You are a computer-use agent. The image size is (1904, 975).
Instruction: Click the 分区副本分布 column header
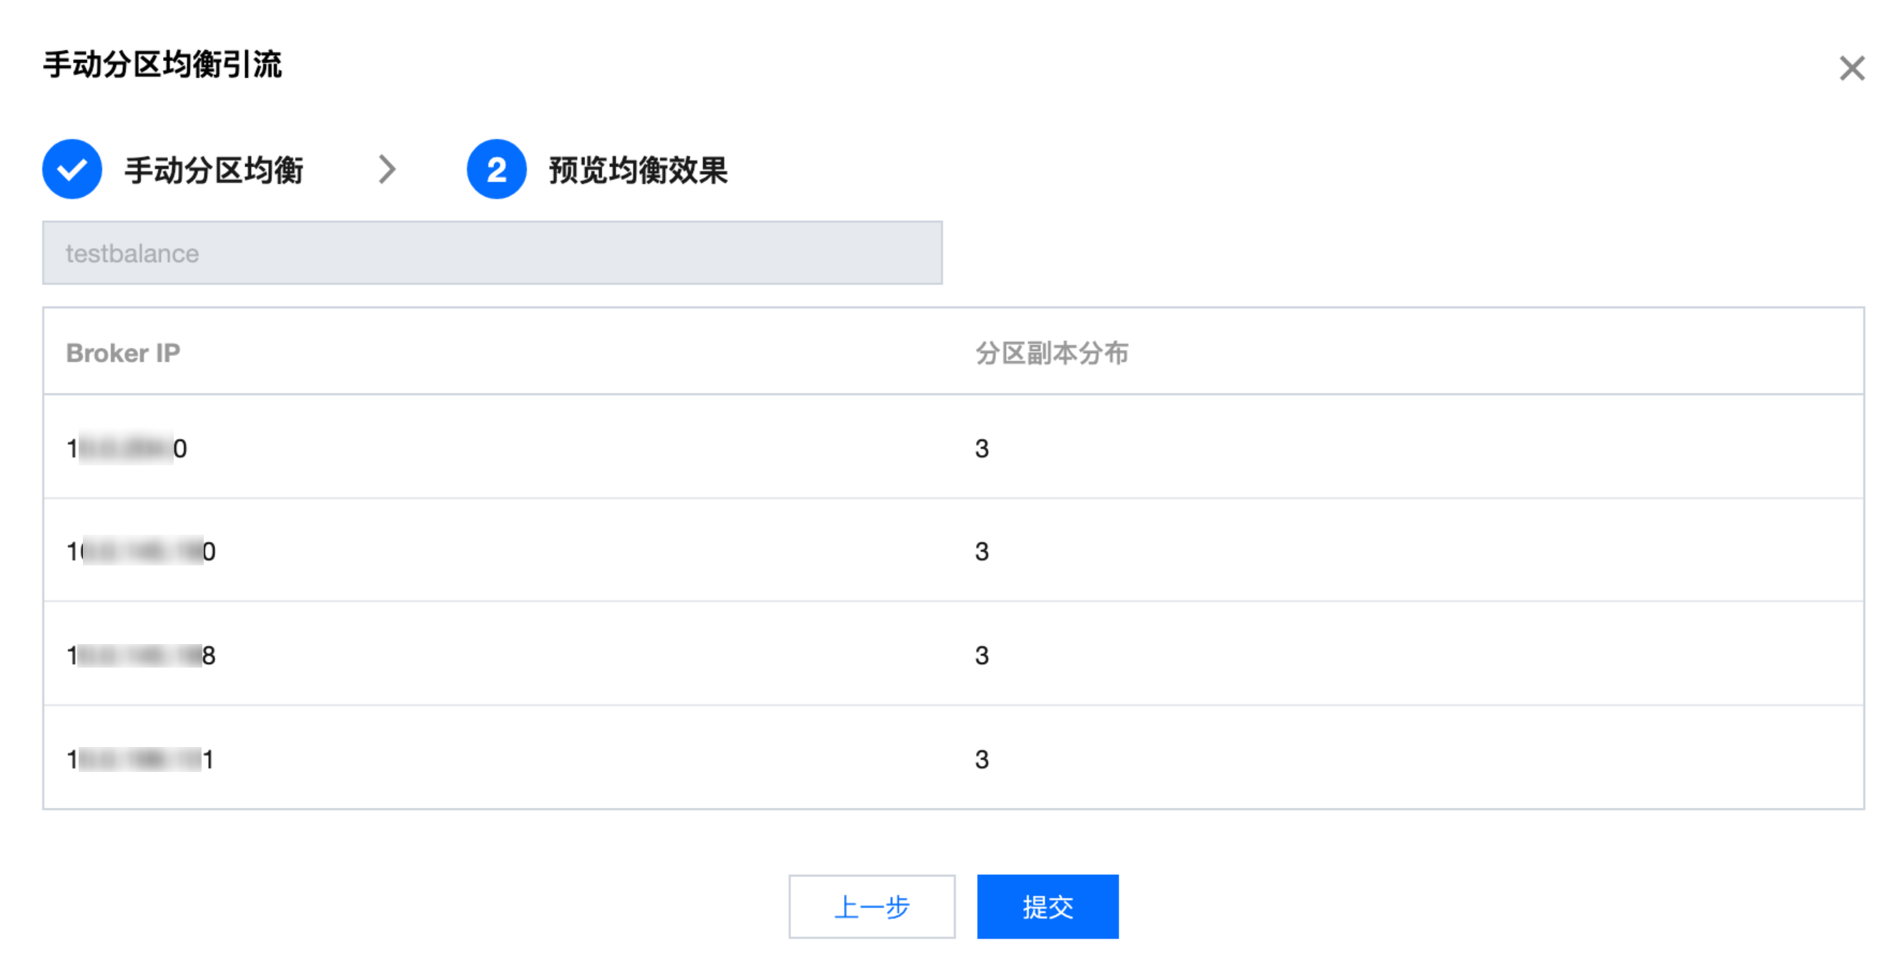(x=1051, y=352)
